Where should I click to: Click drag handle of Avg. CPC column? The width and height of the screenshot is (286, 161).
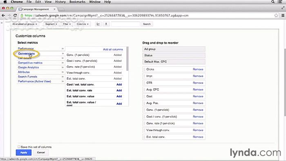(x=145, y=89)
